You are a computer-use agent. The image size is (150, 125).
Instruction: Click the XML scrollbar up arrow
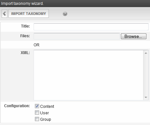click(x=146, y=53)
